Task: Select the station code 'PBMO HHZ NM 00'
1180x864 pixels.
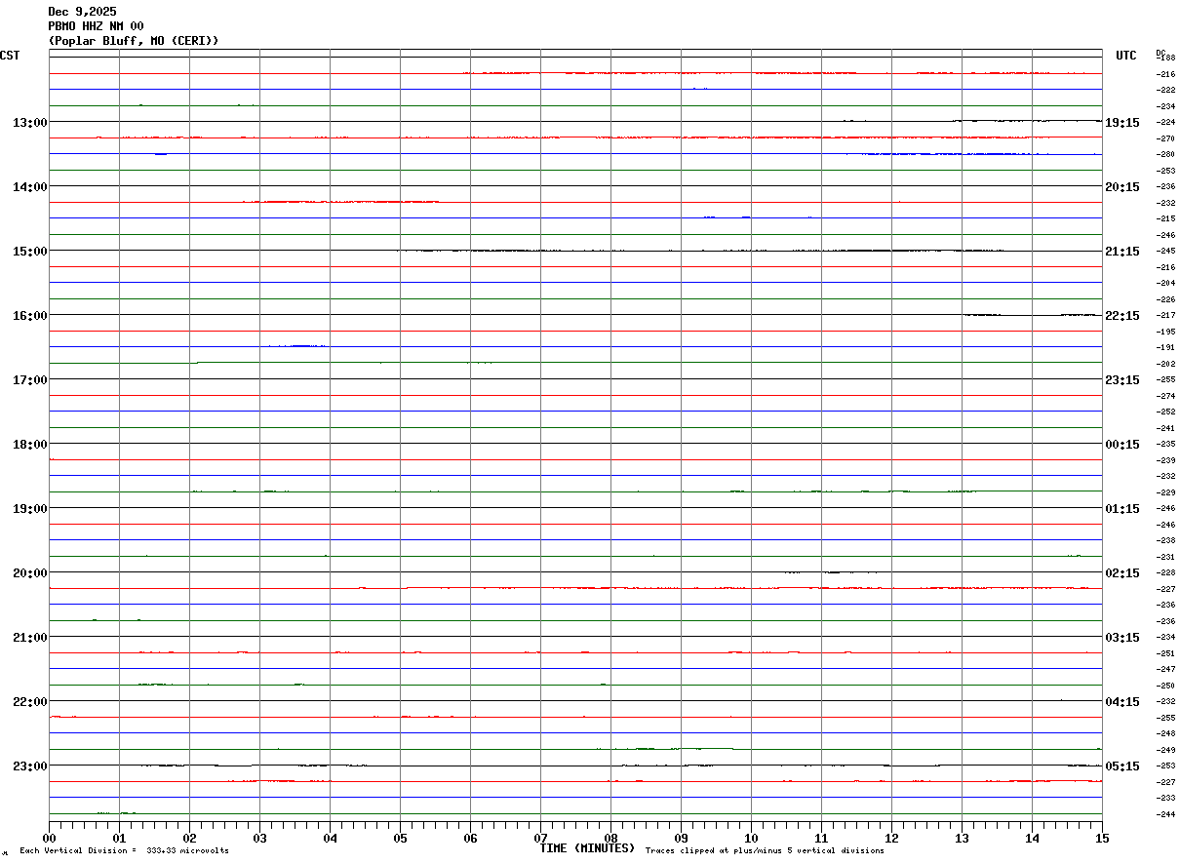Action: point(96,26)
